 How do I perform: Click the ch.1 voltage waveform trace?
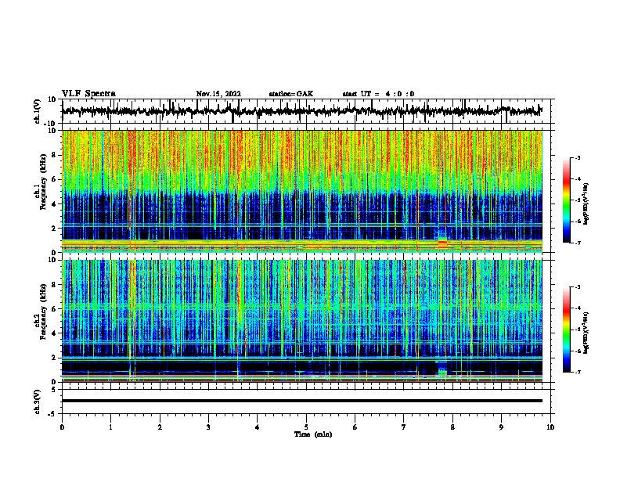click(302, 111)
